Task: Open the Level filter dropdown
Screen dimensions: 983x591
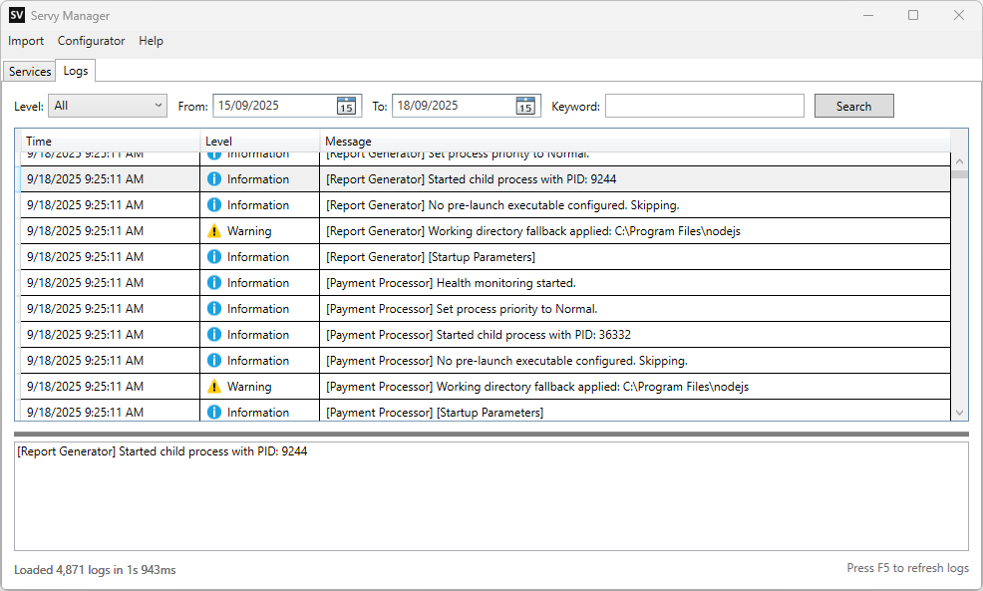Action: pyautogui.click(x=107, y=105)
